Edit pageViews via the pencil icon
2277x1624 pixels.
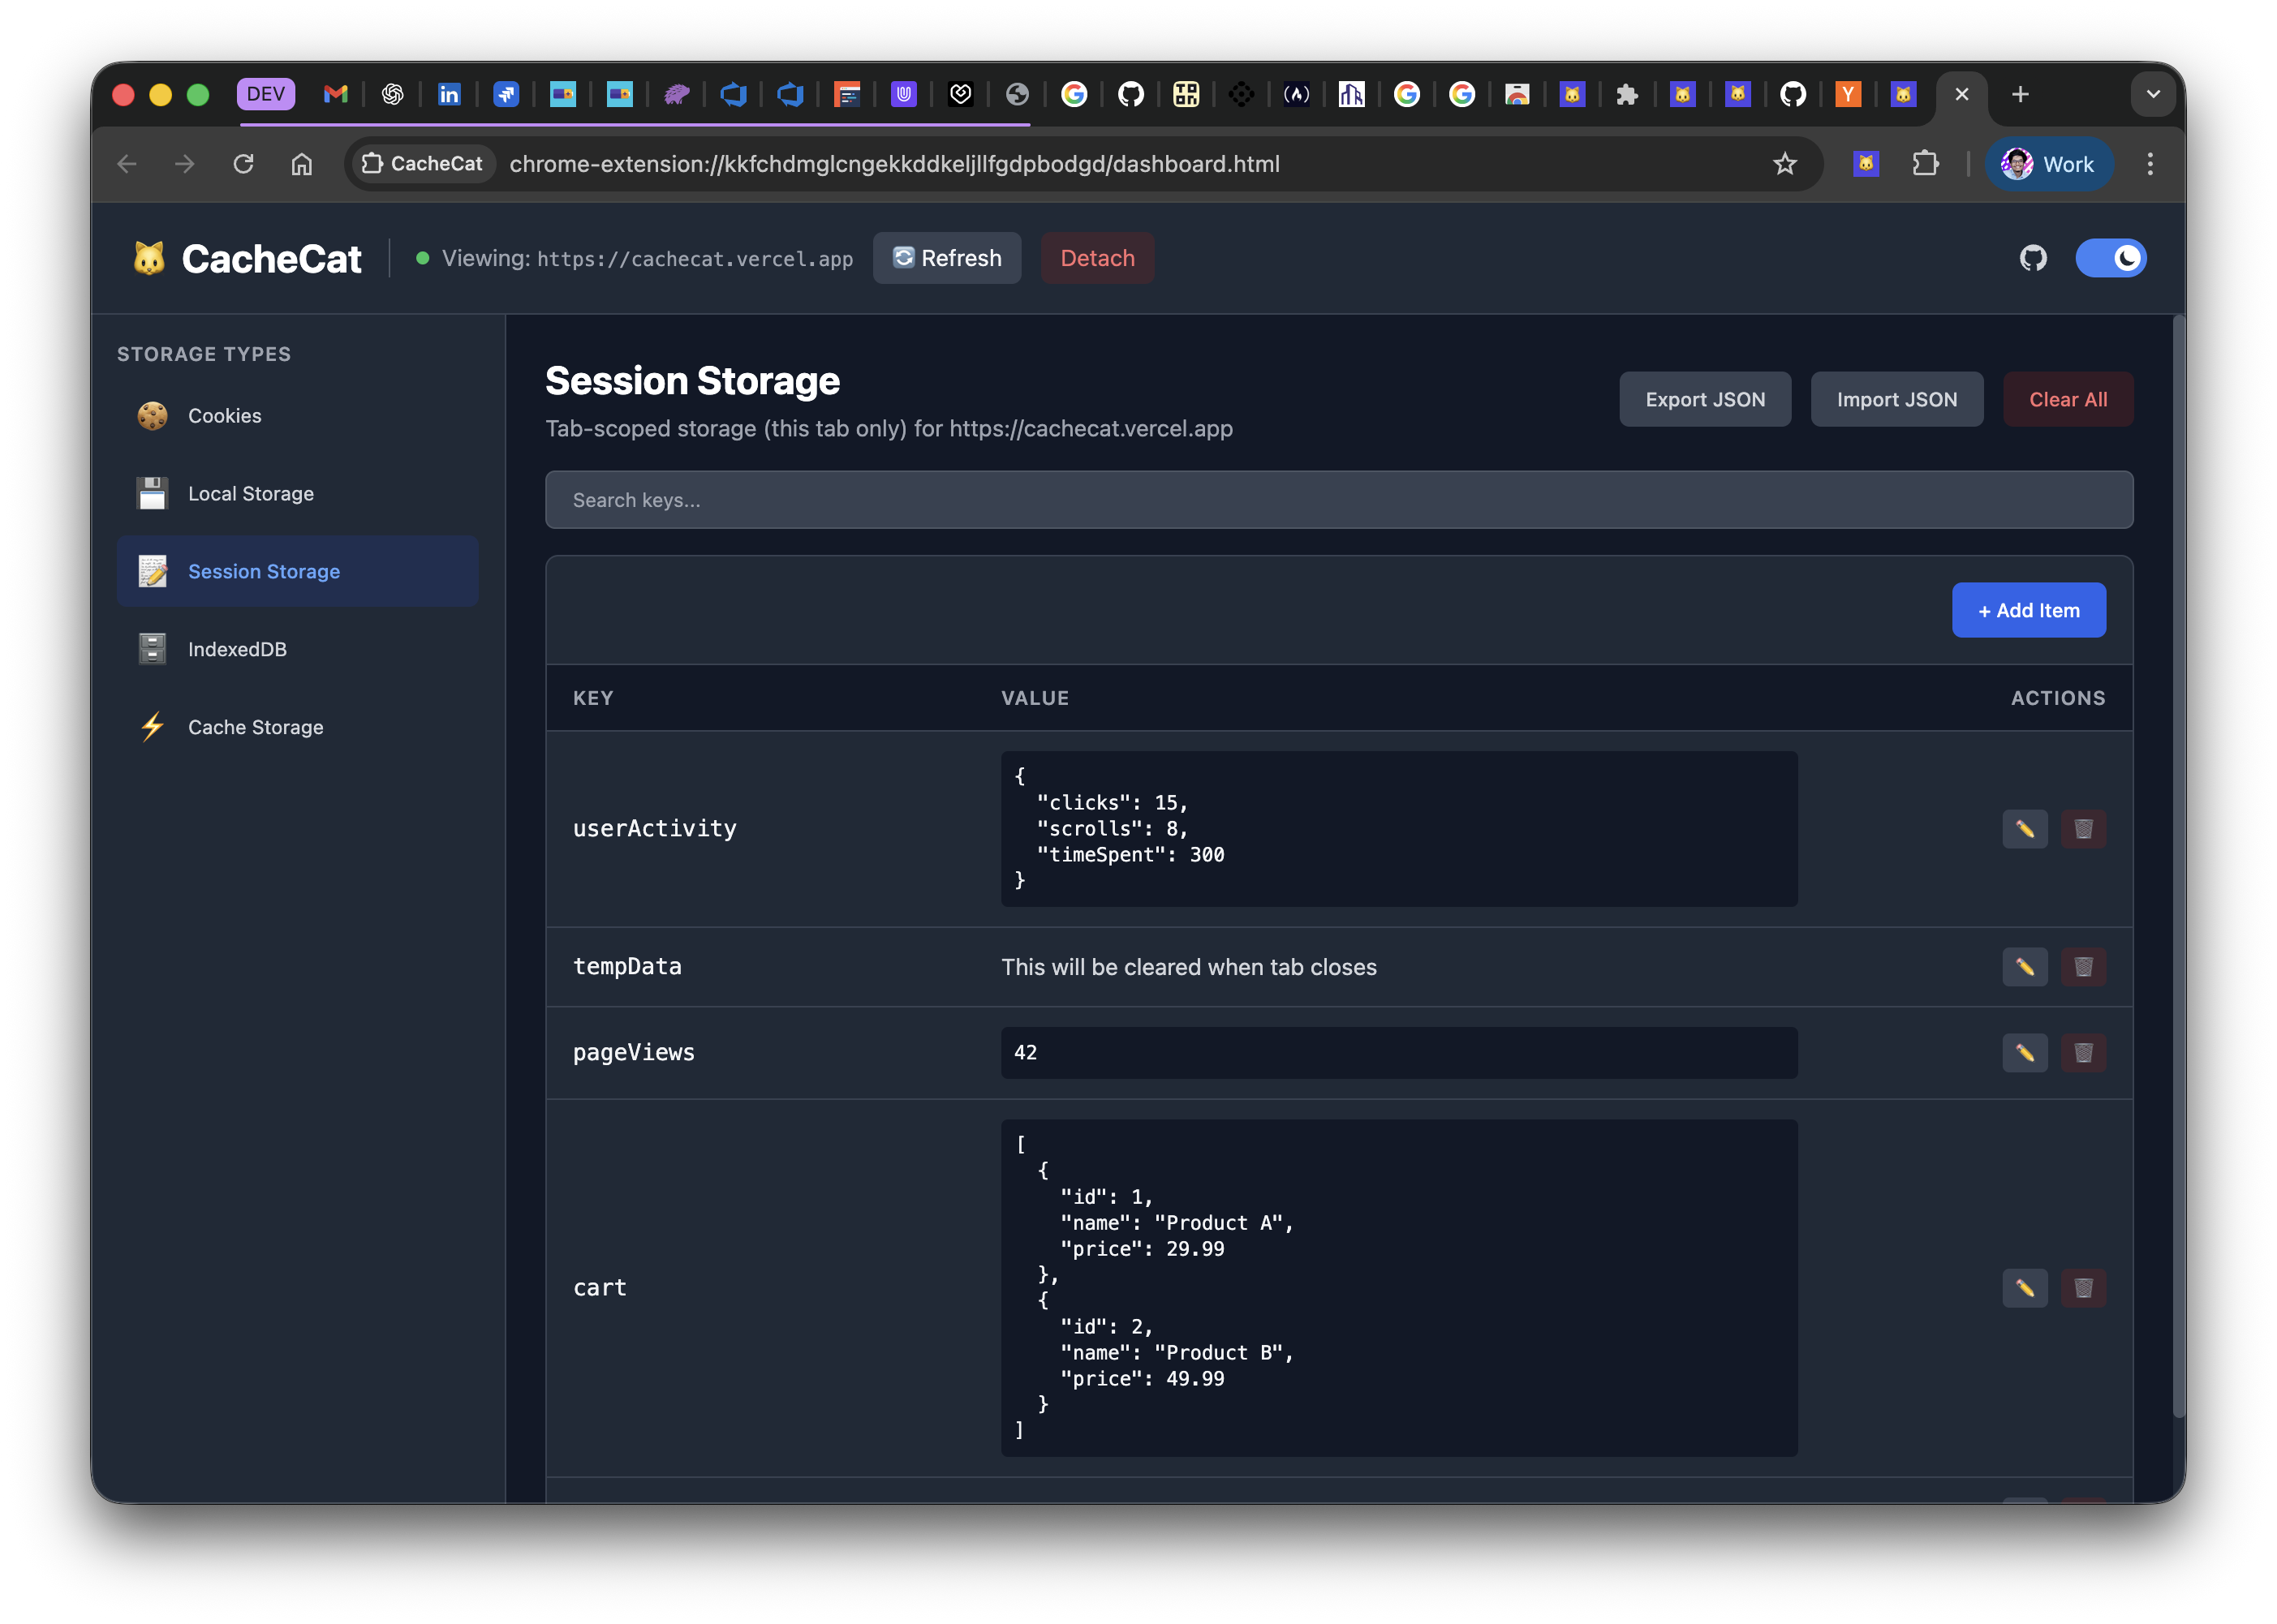point(2024,1052)
